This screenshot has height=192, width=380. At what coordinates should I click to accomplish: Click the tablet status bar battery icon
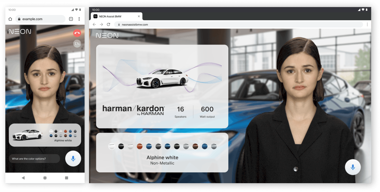[367, 10]
